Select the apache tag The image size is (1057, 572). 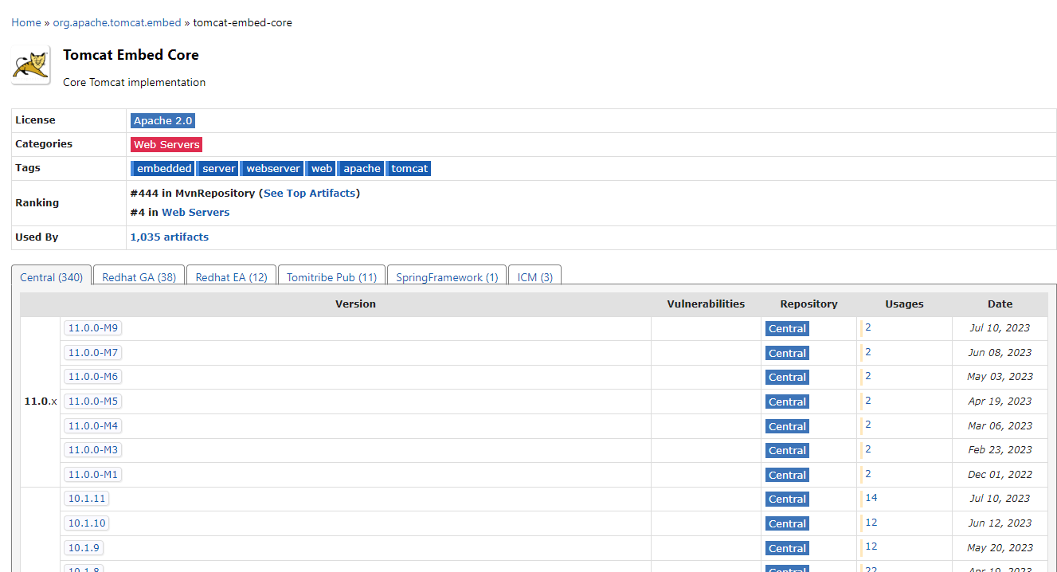tap(362, 168)
